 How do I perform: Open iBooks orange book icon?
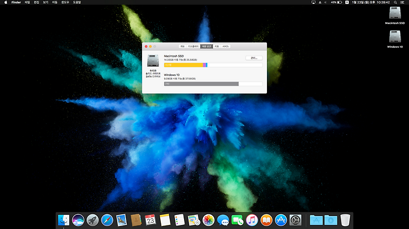266,220
